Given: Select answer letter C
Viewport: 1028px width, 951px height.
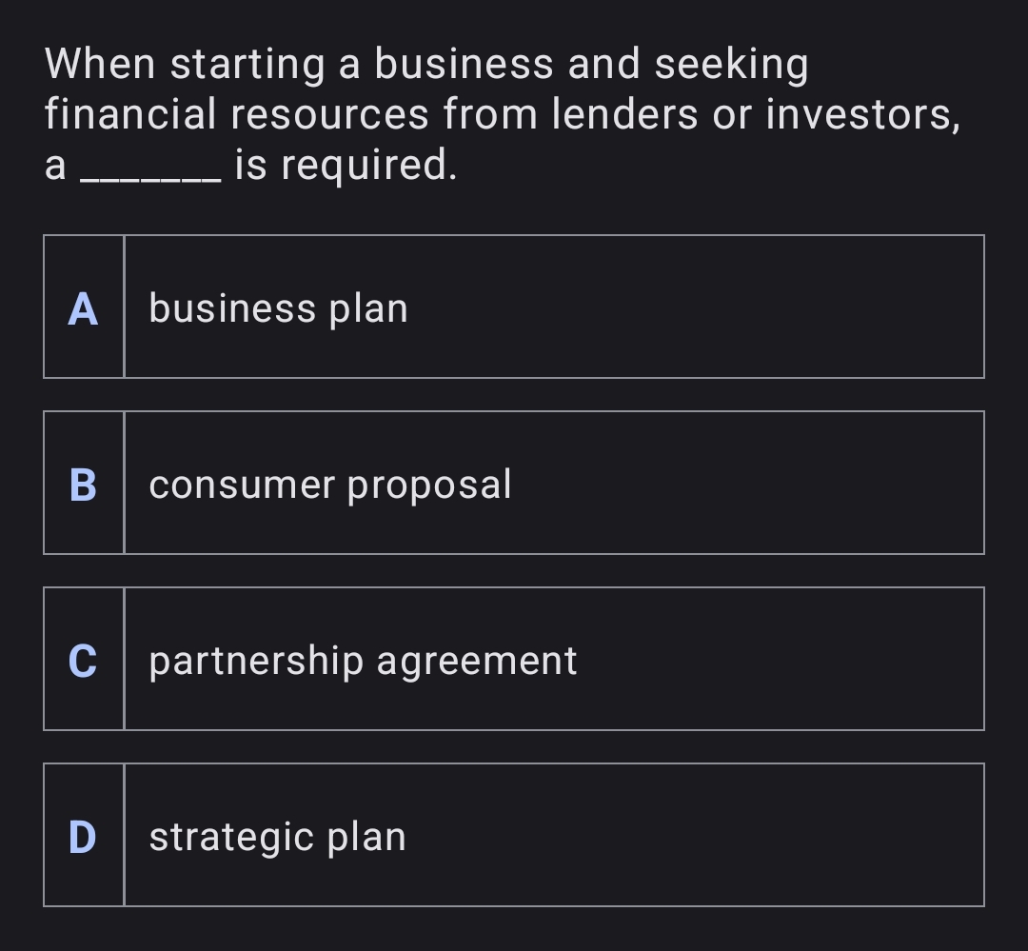Looking at the screenshot, I should pos(84,661).
